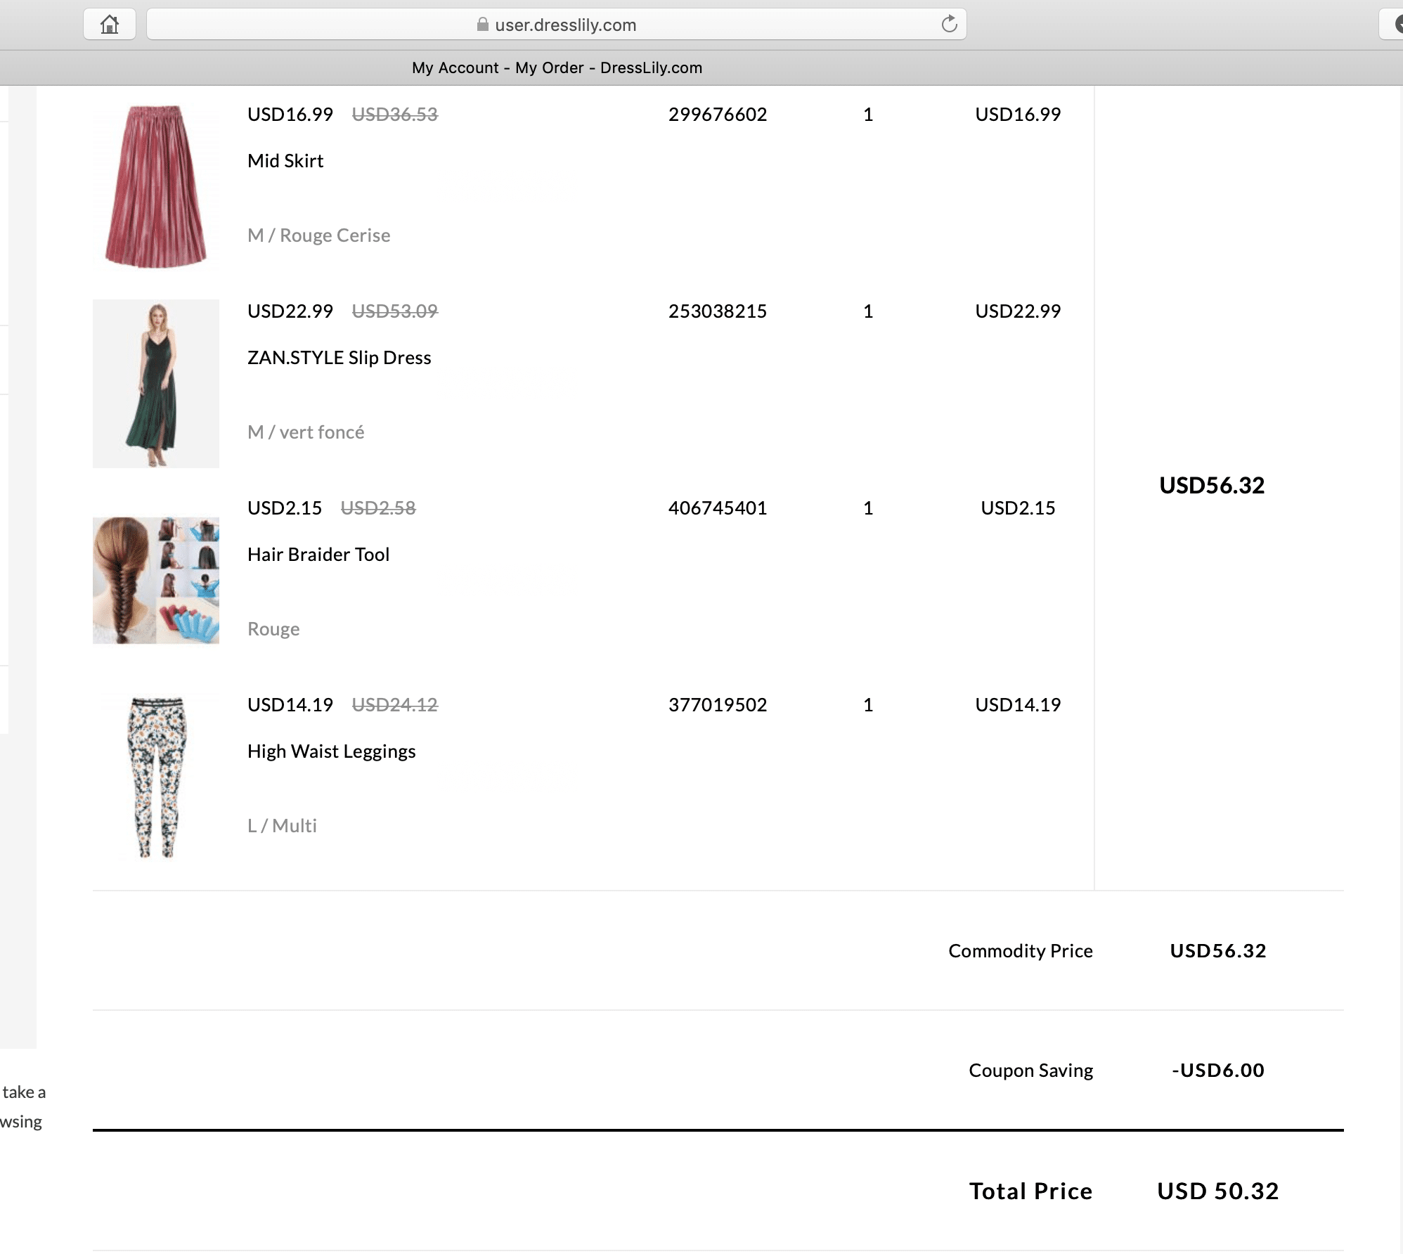The width and height of the screenshot is (1403, 1254).
Task: Open the Mid Skirt product image
Action: pyautogui.click(x=155, y=186)
